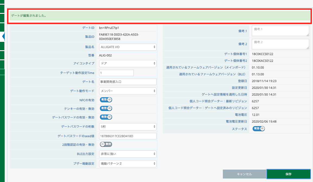Open the アイコンタイプ dropdown showing ドア
The width and height of the screenshot is (313, 182).
point(128,63)
